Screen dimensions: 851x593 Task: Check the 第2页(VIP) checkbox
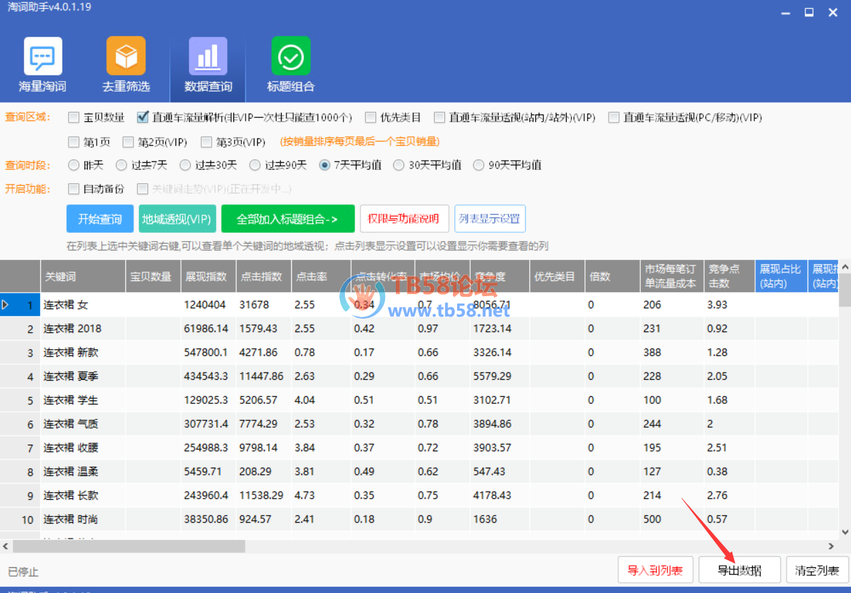point(128,142)
